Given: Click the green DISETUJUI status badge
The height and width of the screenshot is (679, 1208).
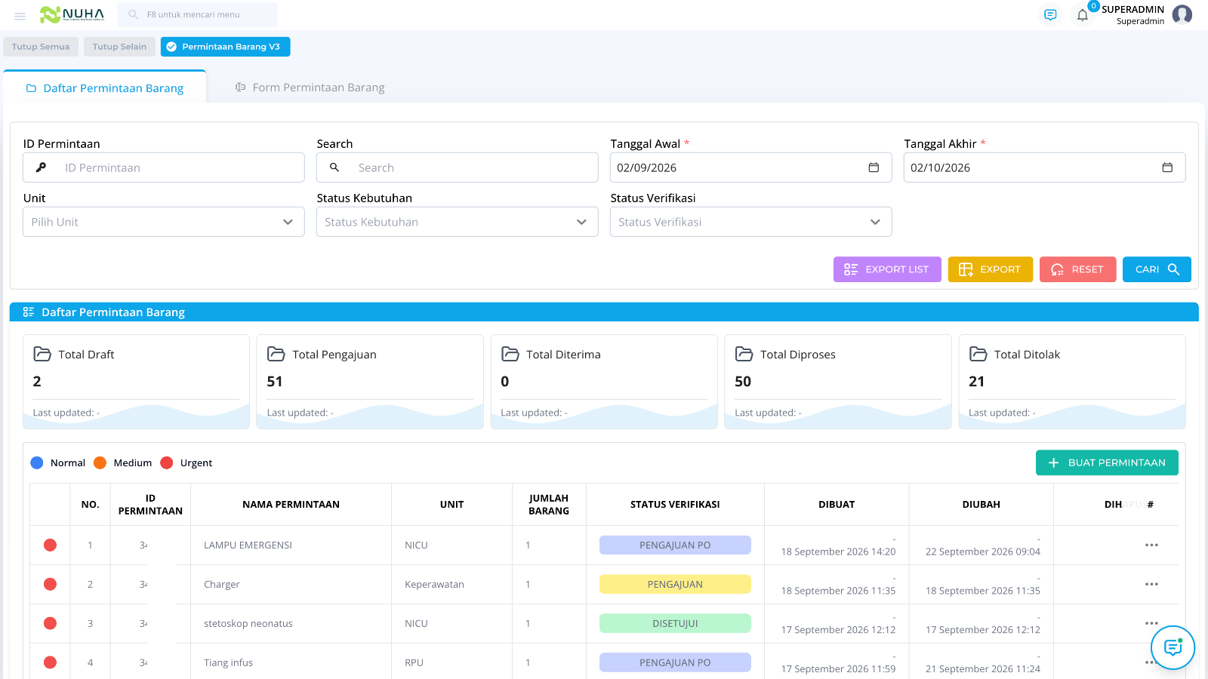Looking at the screenshot, I should click(x=675, y=623).
